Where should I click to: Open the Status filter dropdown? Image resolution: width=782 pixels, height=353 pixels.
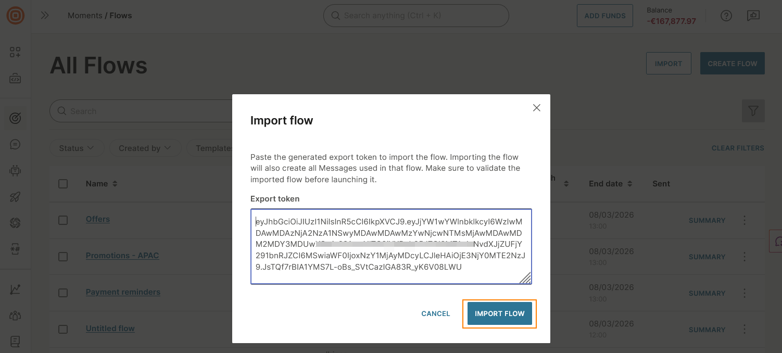(77, 148)
